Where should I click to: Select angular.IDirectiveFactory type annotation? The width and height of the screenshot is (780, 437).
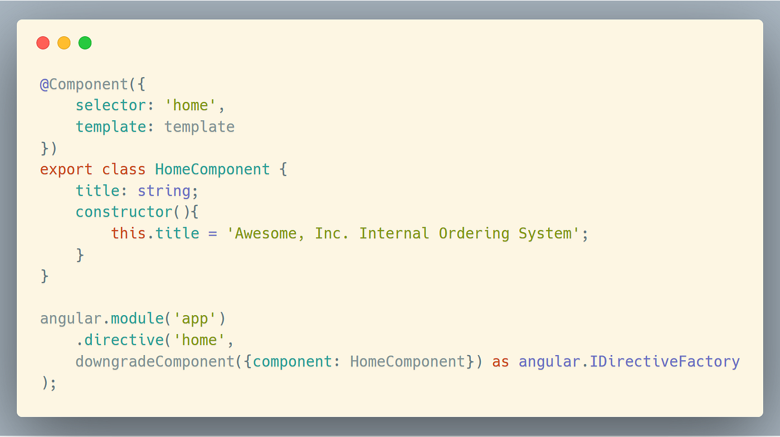[628, 361]
